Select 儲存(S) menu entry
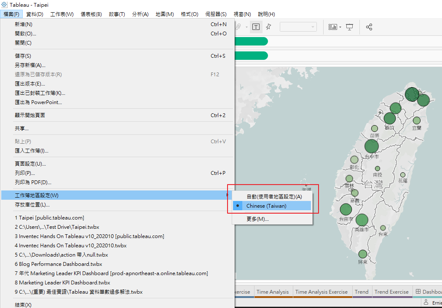Viewport: 442px width, 308px height. click(x=117, y=56)
